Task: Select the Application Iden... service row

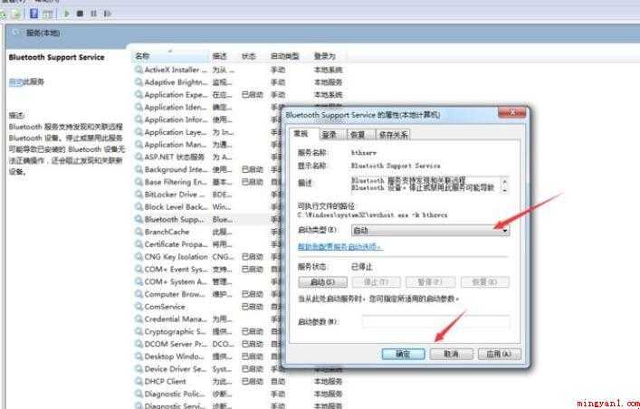Action: [x=176, y=108]
